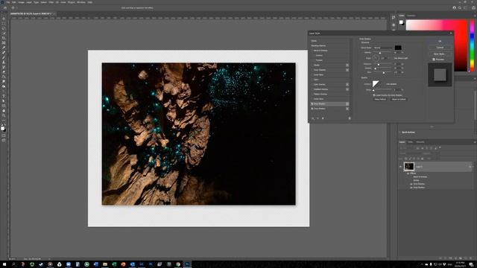Select the Hand tool
The height and width of the screenshot is (268, 477).
coord(4,111)
